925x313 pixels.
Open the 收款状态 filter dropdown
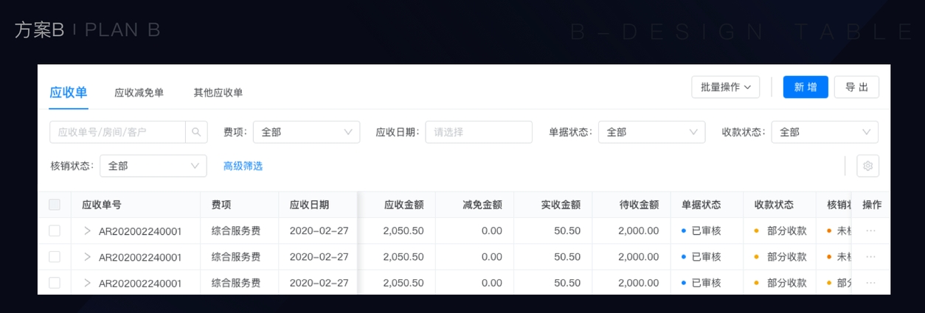[824, 132]
